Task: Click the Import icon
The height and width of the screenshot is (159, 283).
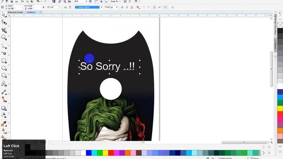Action: click(60, 1)
